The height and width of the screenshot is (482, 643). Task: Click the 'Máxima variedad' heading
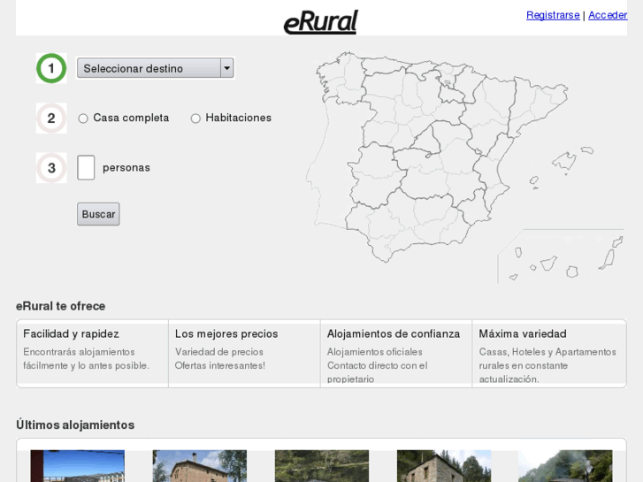pyautogui.click(x=523, y=334)
